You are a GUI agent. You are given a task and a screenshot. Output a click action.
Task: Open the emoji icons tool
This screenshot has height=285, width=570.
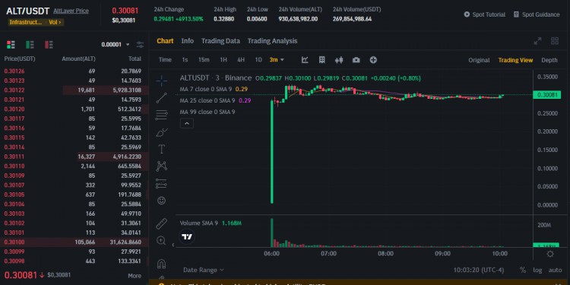[161, 201]
